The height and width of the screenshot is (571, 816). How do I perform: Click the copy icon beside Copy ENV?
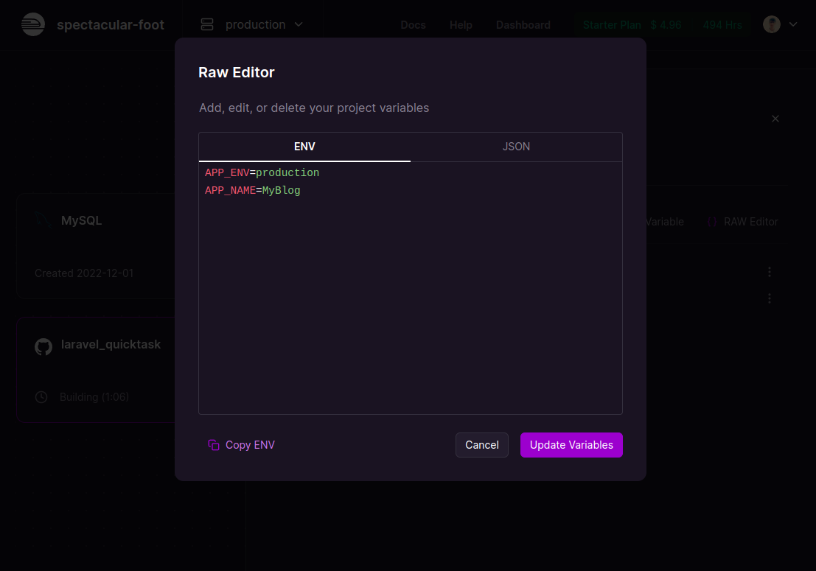(x=214, y=444)
